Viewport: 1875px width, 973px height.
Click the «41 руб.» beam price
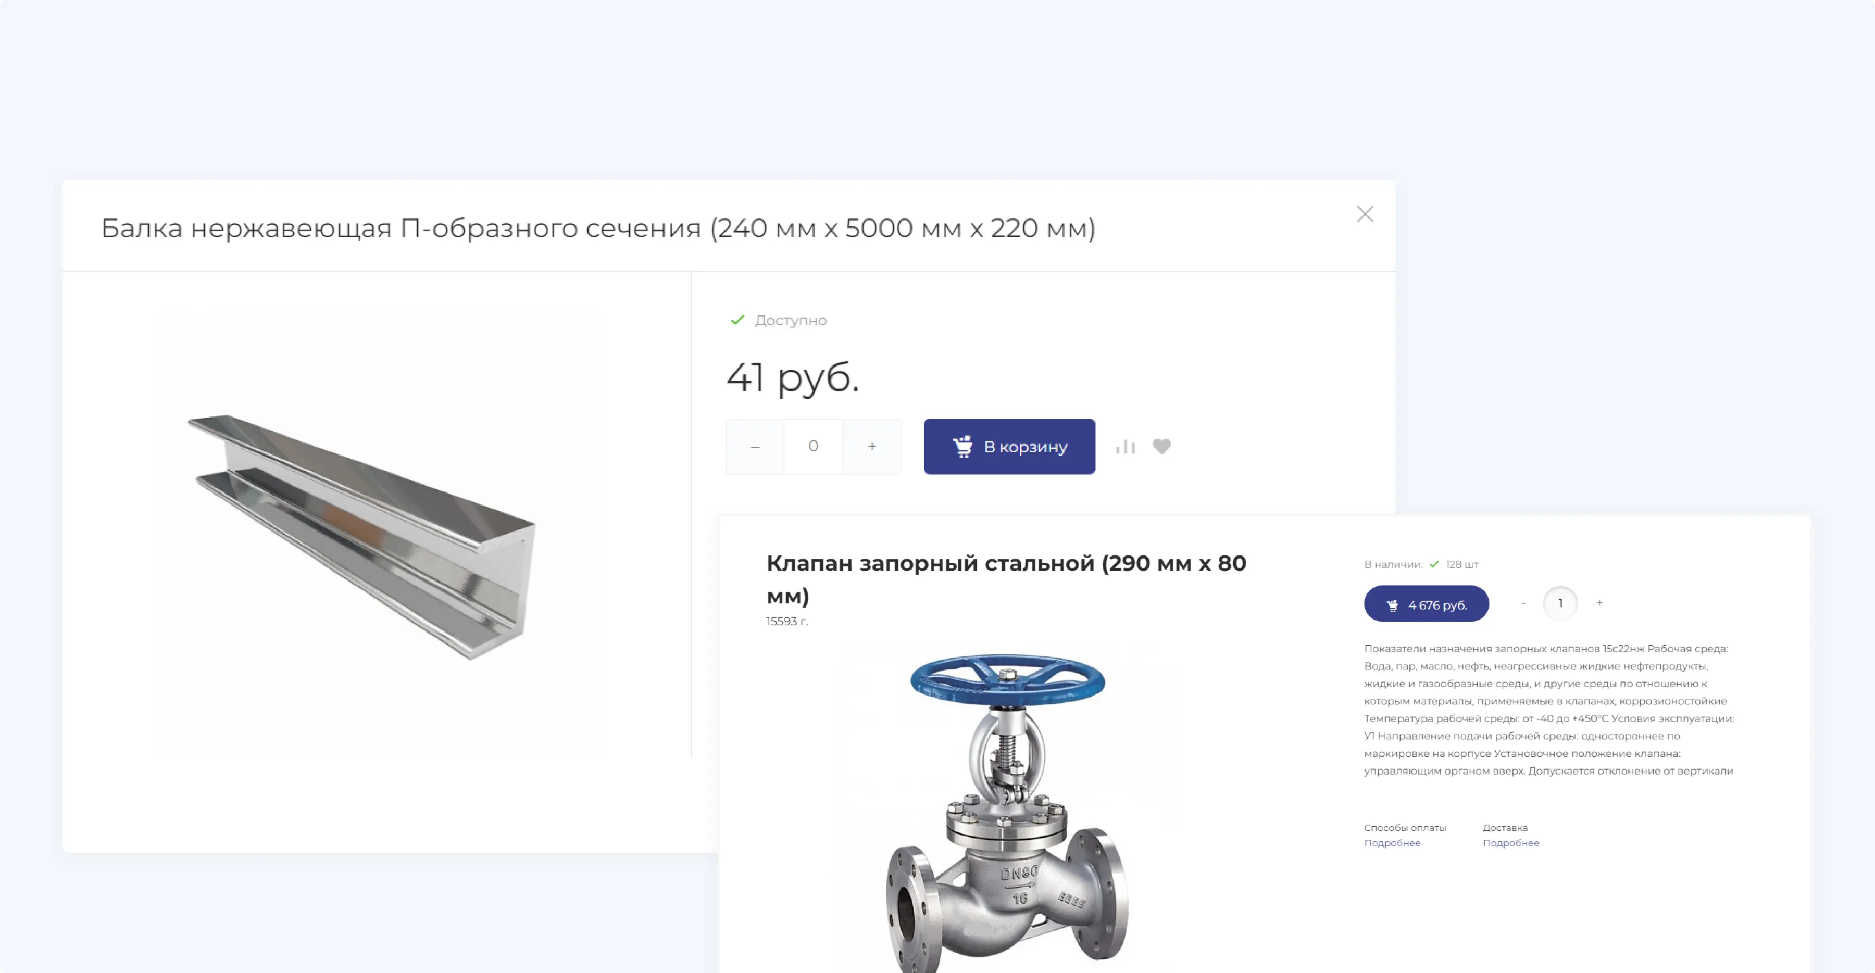(x=792, y=378)
